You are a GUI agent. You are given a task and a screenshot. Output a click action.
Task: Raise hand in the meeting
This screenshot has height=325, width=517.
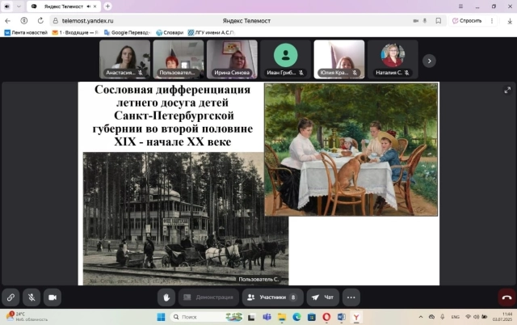166,298
